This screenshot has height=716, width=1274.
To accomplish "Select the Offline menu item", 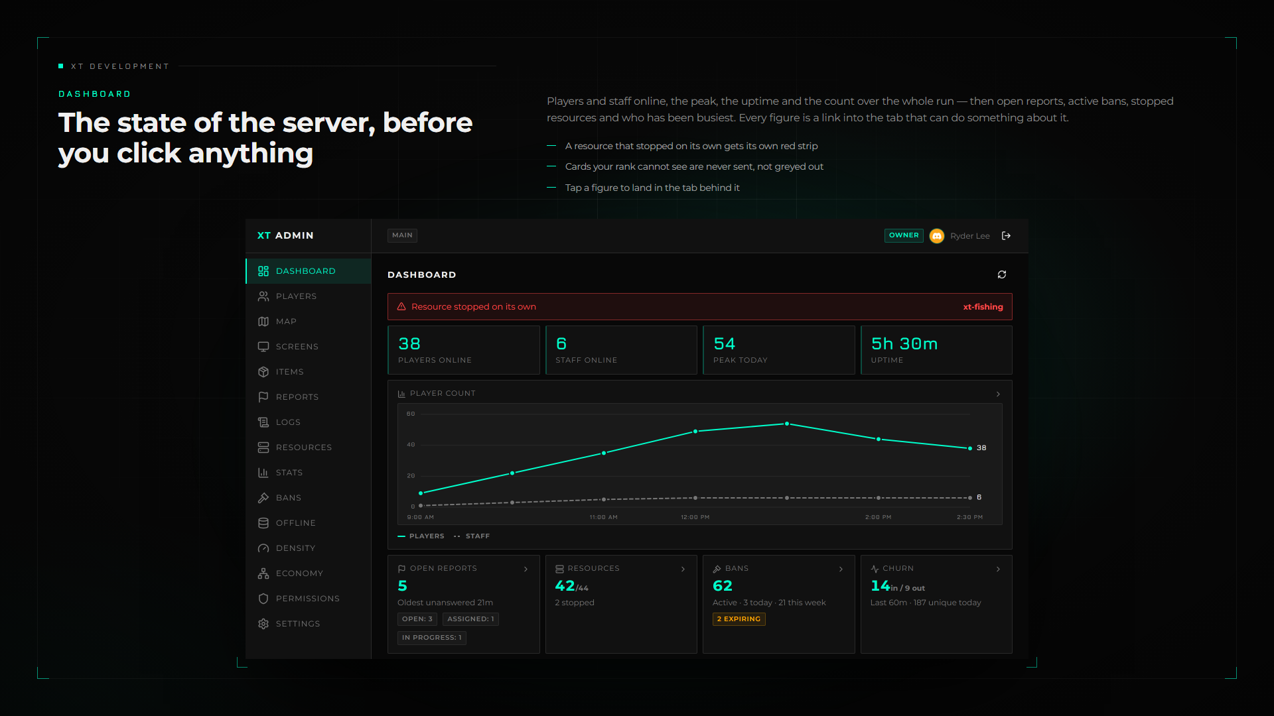I will tap(309, 523).
